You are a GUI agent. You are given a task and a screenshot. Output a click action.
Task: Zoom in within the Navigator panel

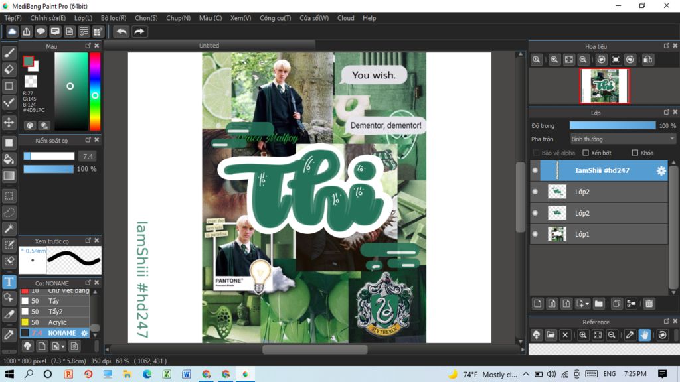[x=554, y=60]
